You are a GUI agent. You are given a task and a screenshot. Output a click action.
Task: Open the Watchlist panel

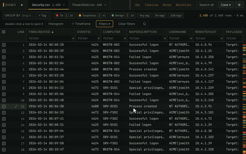pyautogui.click(x=183, y=5)
